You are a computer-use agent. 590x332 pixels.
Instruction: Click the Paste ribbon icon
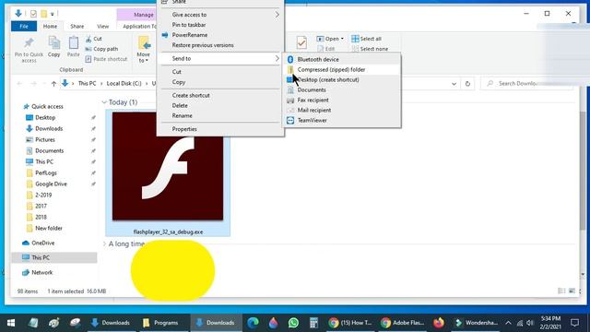point(74,47)
